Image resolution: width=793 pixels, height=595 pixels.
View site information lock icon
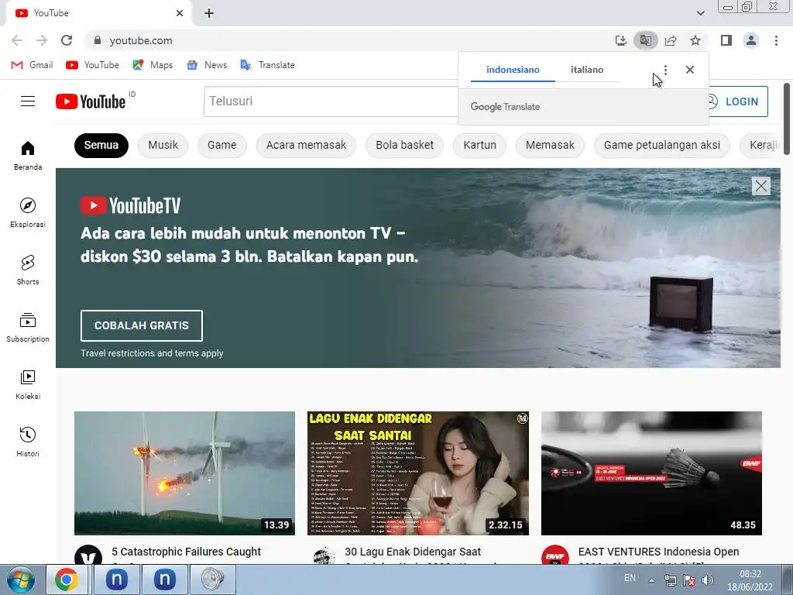pyautogui.click(x=98, y=40)
